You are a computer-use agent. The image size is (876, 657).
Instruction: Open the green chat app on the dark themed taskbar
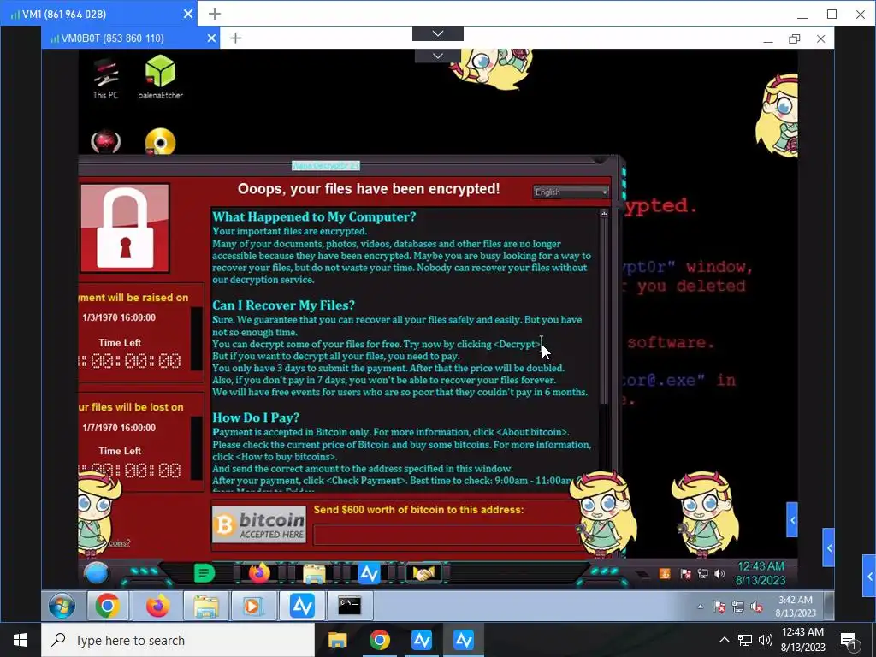point(204,573)
